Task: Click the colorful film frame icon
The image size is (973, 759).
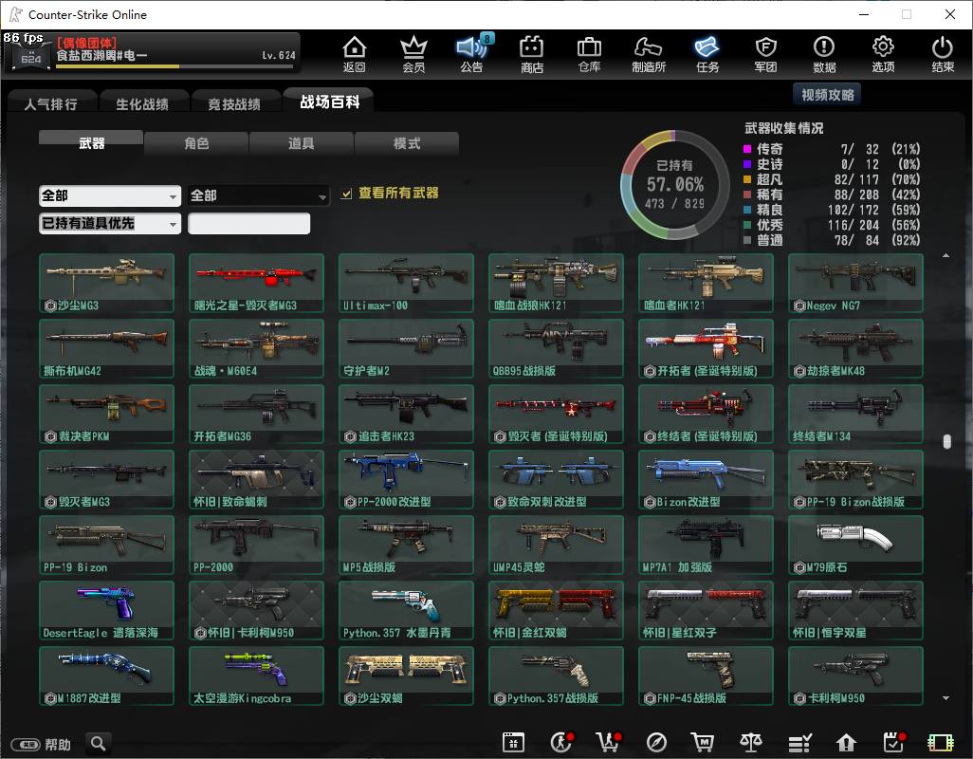Action: [x=940, y=742]
